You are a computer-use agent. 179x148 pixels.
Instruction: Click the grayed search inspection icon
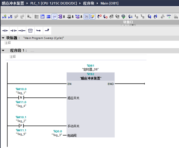[163, 17]
